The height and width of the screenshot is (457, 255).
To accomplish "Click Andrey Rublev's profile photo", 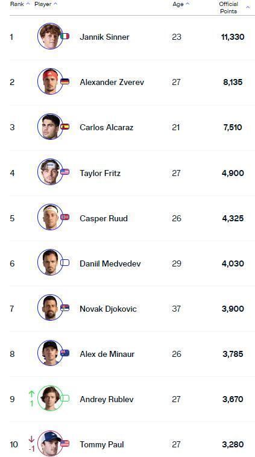I will pyautogui.click(x=50, y=398).
